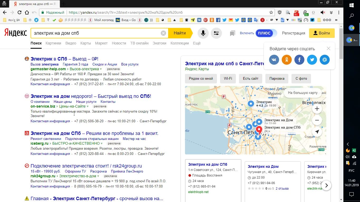The height and width of the screenshot is (202, 360).
Task: Open the Ещё more services dropdown
Action: click(197, 43)
